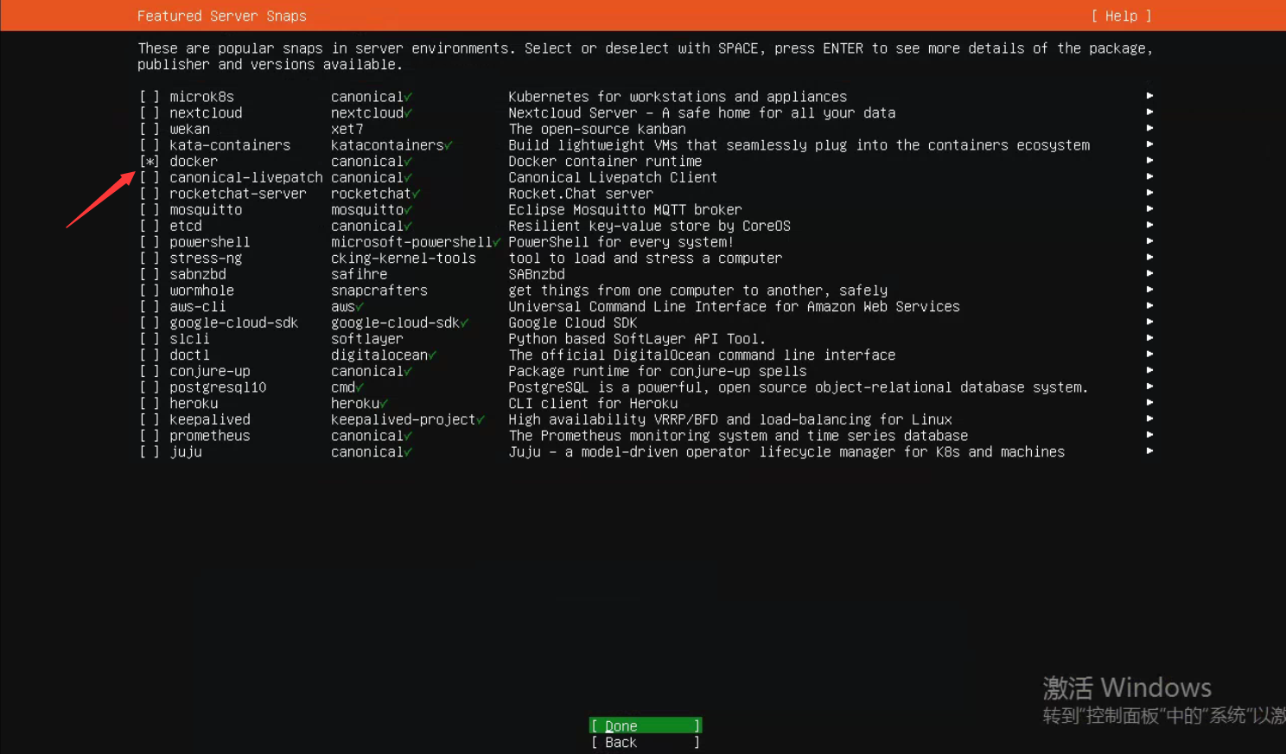Click publisher microsoft-powershell in powershell row
The width and height of the screenshot is (1286, 754).
pyautogui.click(x=411, y=242)
